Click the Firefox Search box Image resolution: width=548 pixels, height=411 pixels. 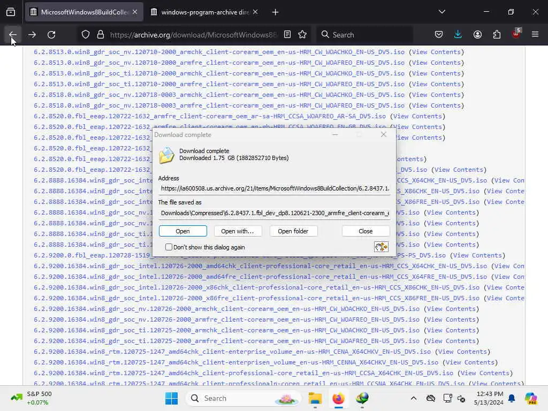pyautogui.click(x=365, y=35)
